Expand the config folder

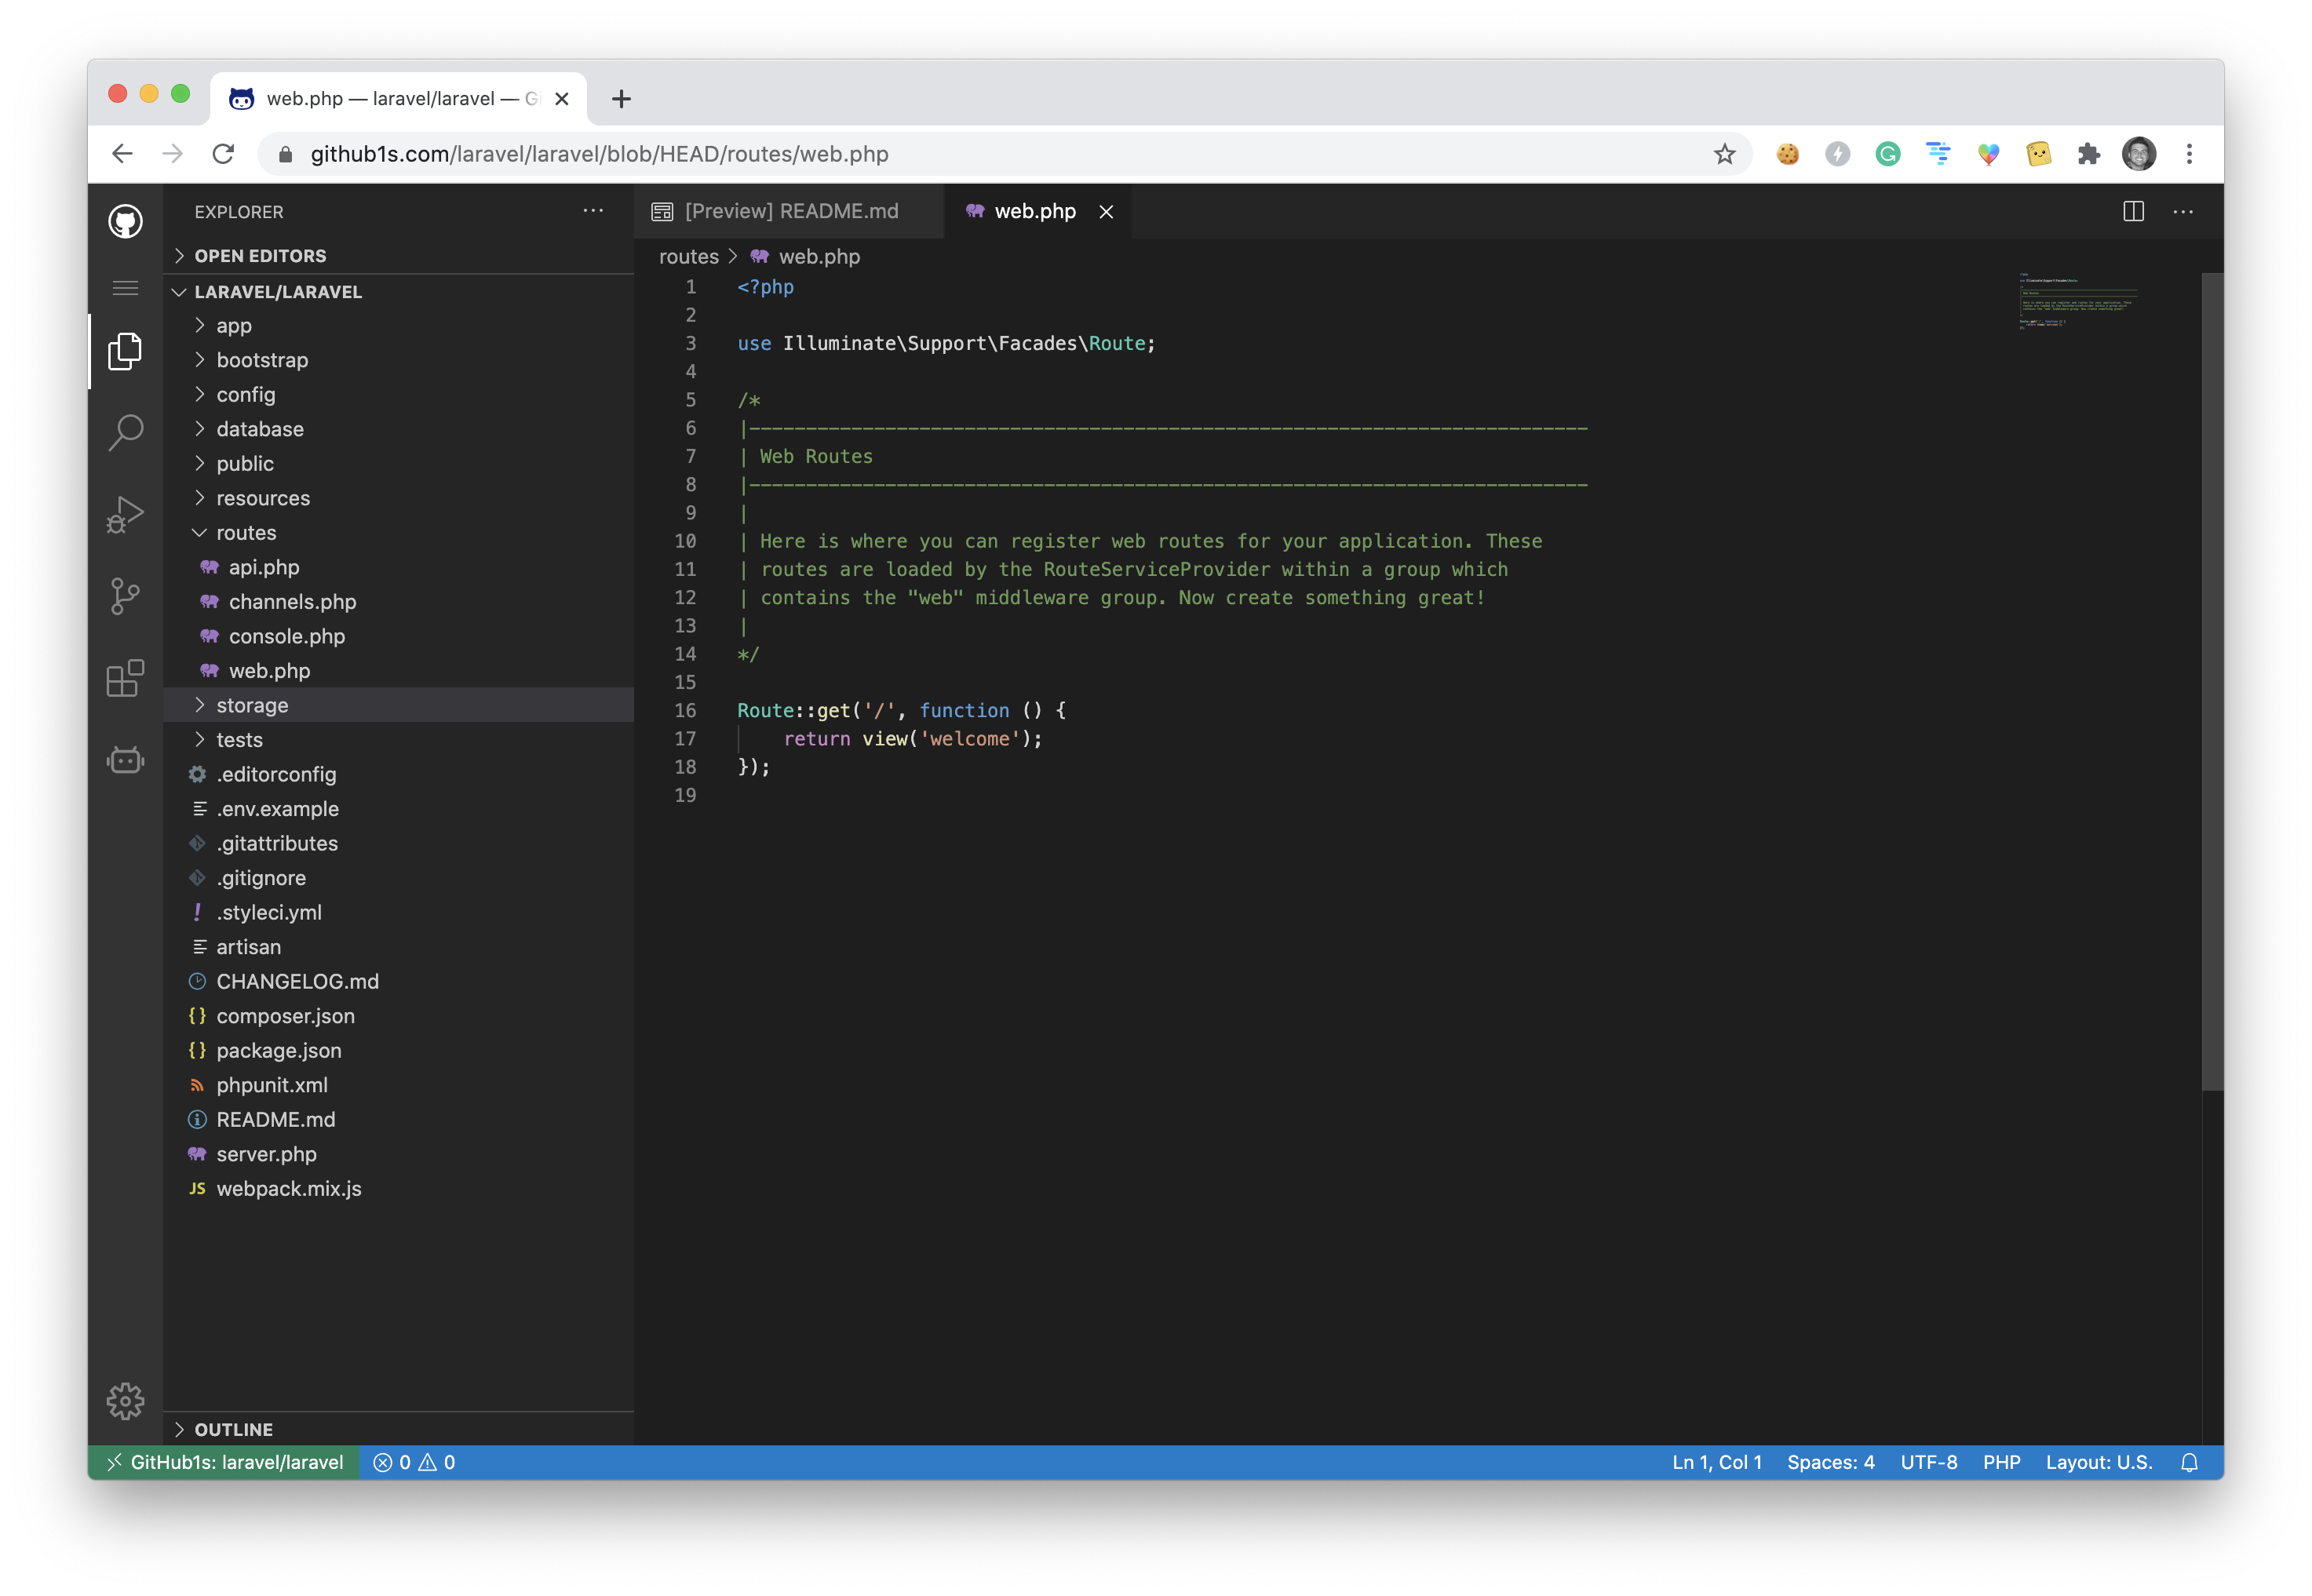[398, 394]
